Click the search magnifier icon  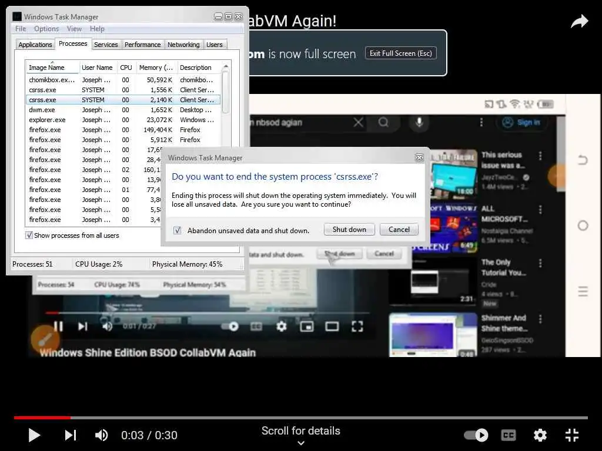383,122
